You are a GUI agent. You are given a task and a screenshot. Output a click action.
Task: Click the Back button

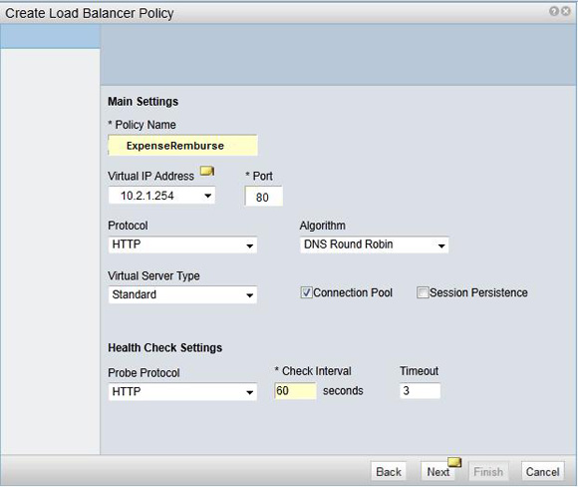tap(389, 471)
